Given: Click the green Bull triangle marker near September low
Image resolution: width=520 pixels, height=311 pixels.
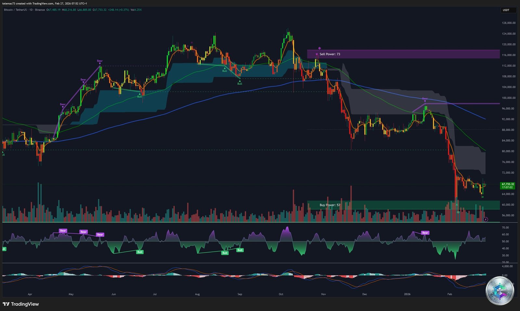Looking at the screenshot, I should coord(239,81).
